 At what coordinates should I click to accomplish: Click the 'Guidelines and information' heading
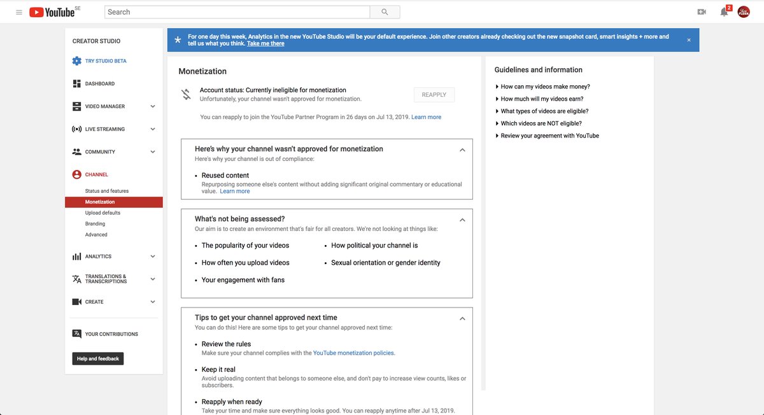pyautogui.click(x=539, y=70)
